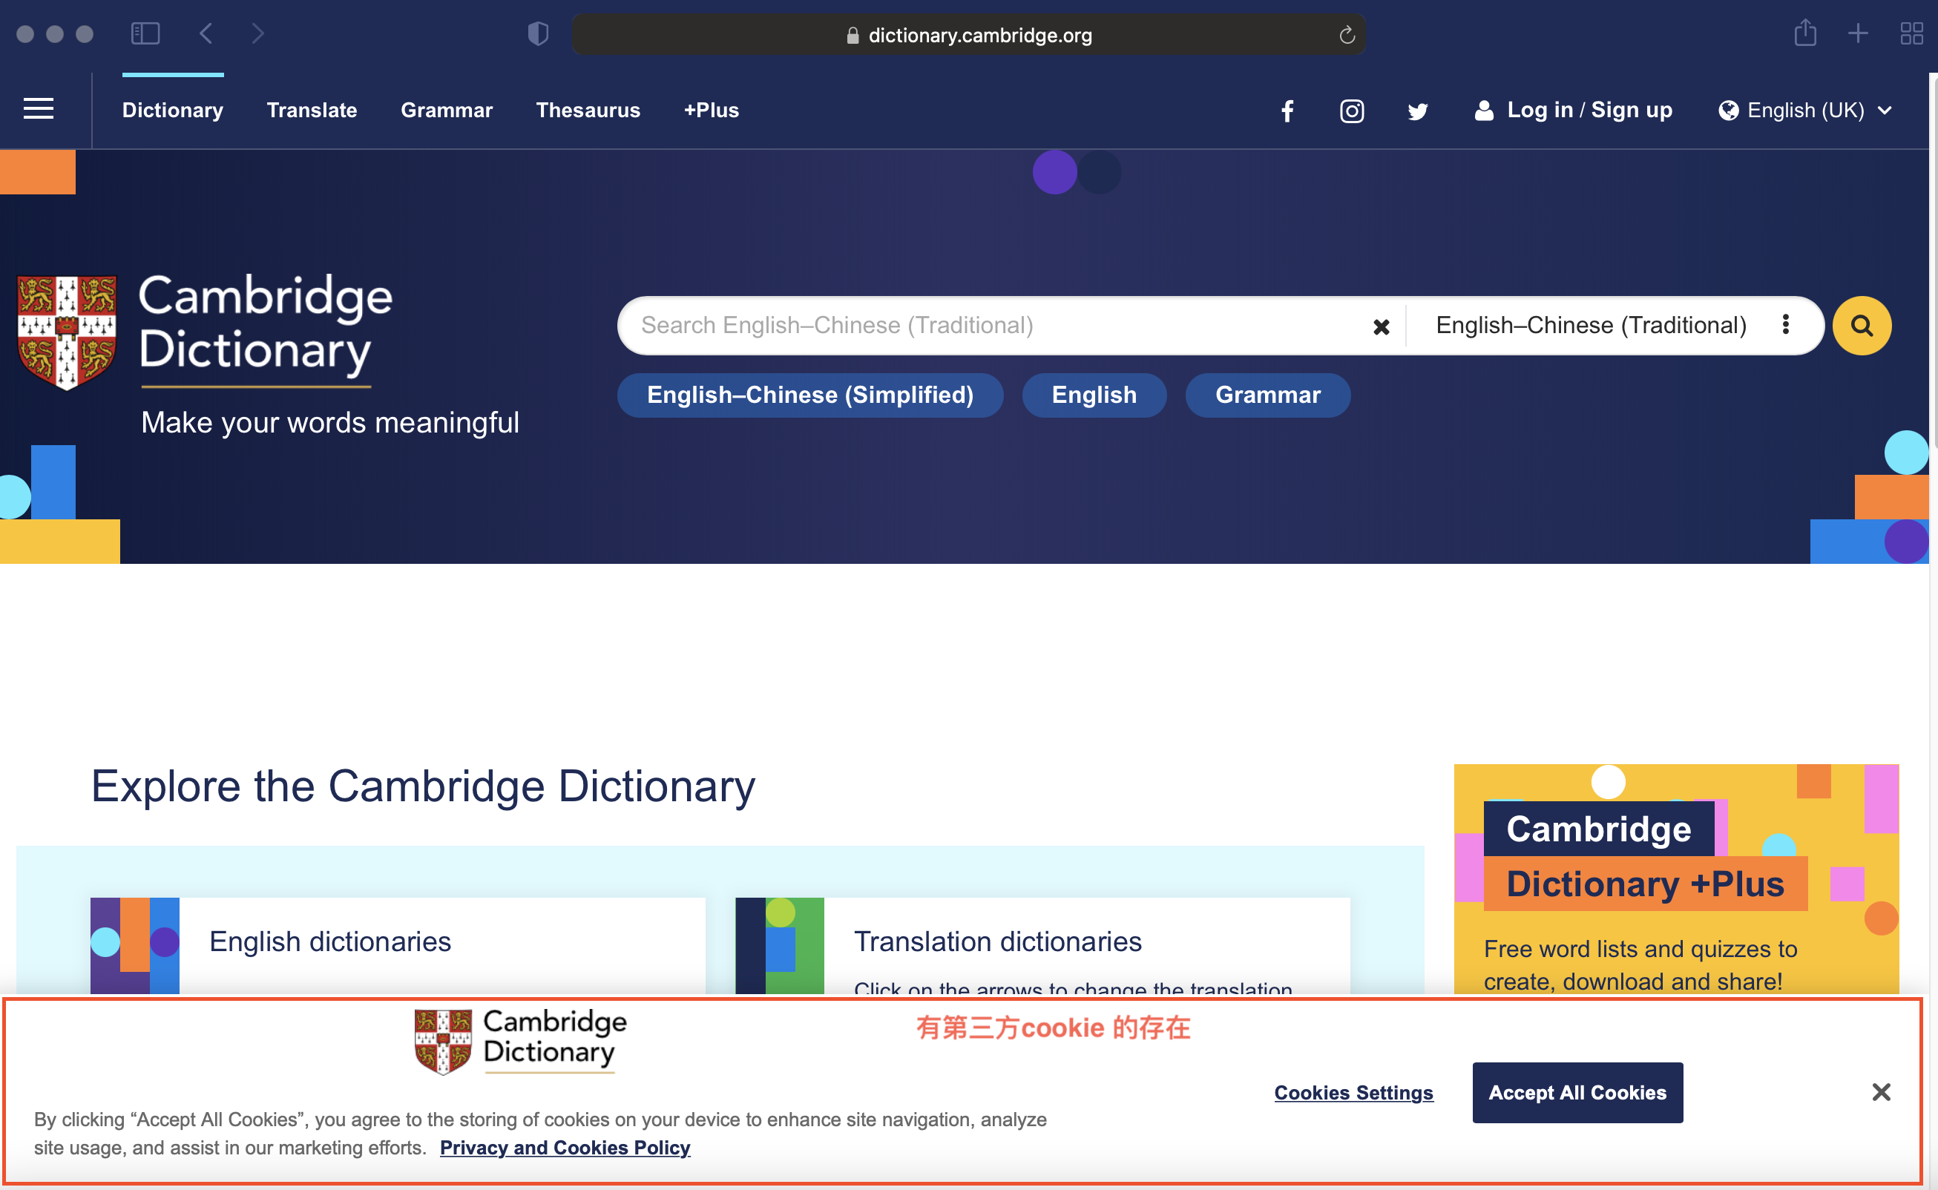Click the Cambridge Dictionary +Plus promo banner
The height and width of the screenshot is (1190, 1938).
[x=1676, y=878]
